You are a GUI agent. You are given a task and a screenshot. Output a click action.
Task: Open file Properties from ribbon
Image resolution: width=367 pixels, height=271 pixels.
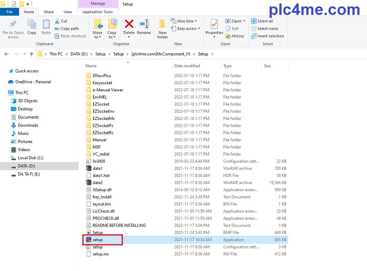[x=214, y=26]
